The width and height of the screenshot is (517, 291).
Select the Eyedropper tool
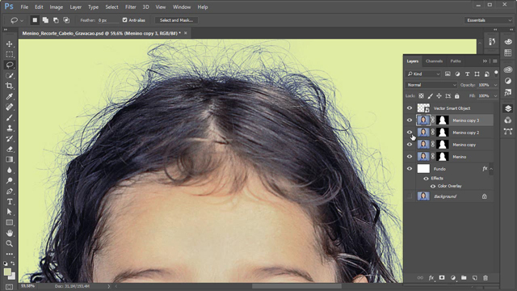coord(9,97)
